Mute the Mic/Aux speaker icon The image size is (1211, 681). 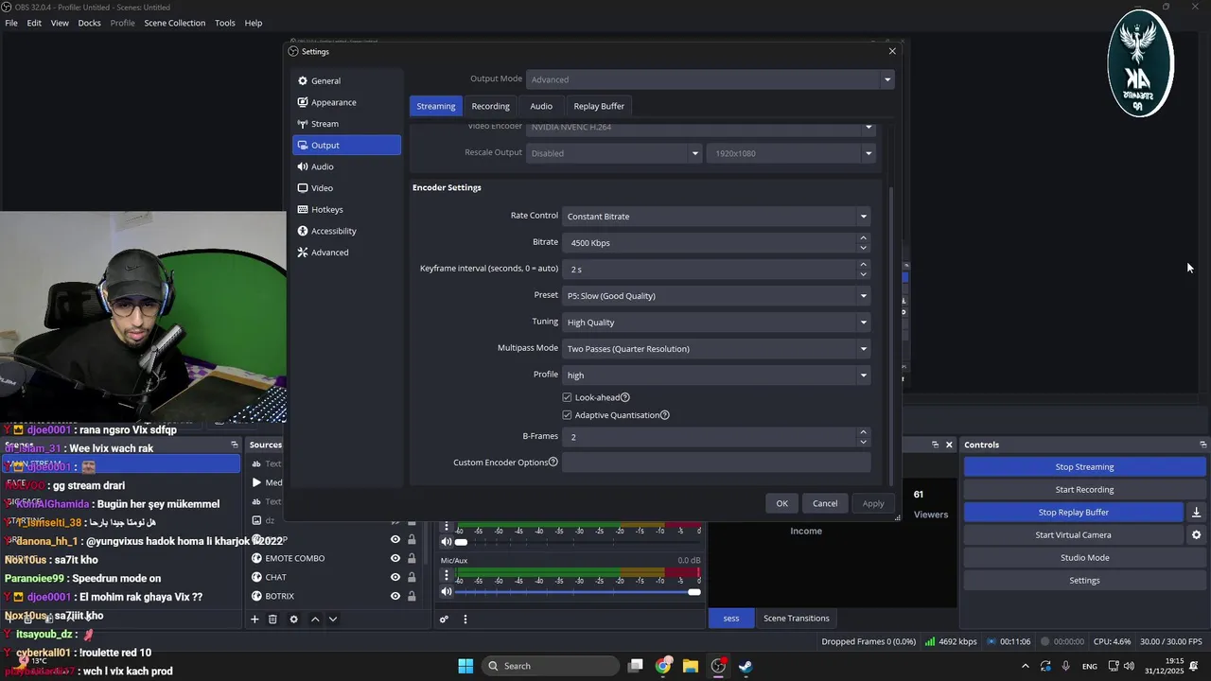[x=447, y=592]
